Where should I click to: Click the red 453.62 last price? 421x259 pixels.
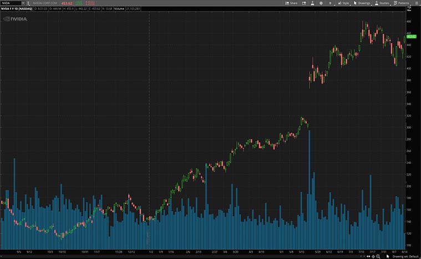67,3
